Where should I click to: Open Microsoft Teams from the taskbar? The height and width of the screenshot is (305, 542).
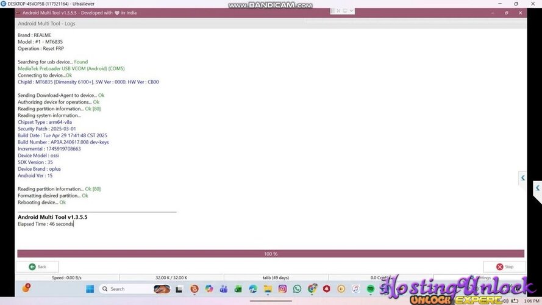click(x=224, y=289)
